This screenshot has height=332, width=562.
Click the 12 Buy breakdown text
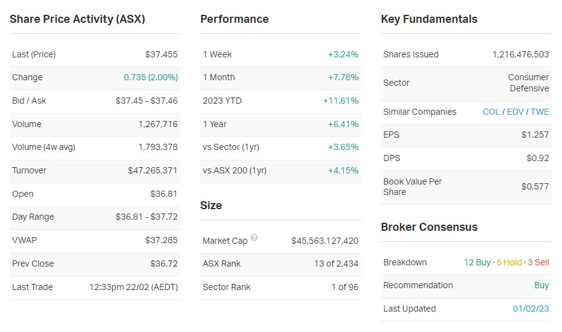pyautogui.click(x=477, y=262)
